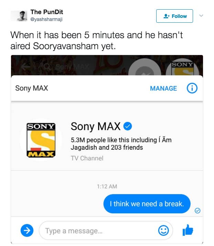
Task: Click the message delivered checkmark icon
Action: [197, 211]
